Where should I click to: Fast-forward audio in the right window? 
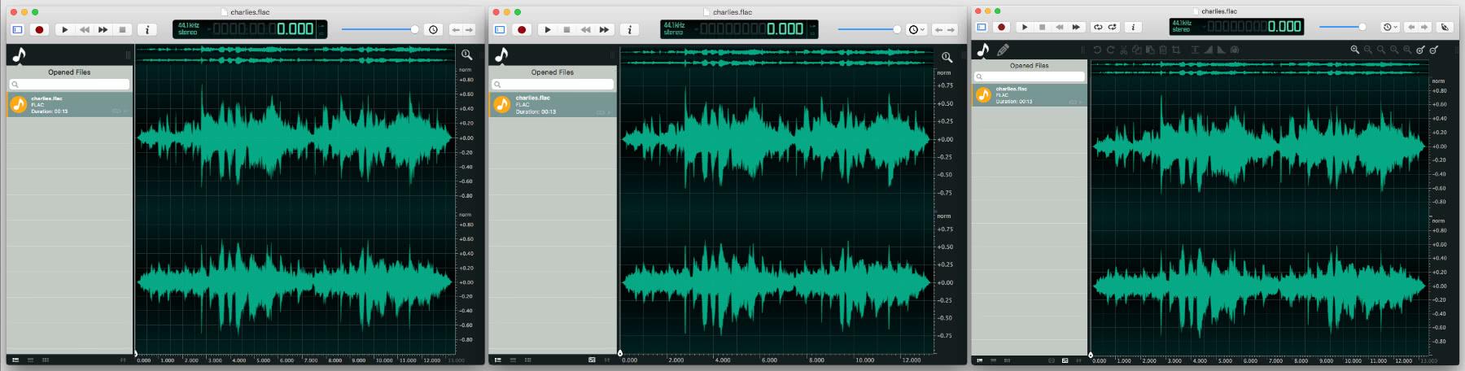1076,27
